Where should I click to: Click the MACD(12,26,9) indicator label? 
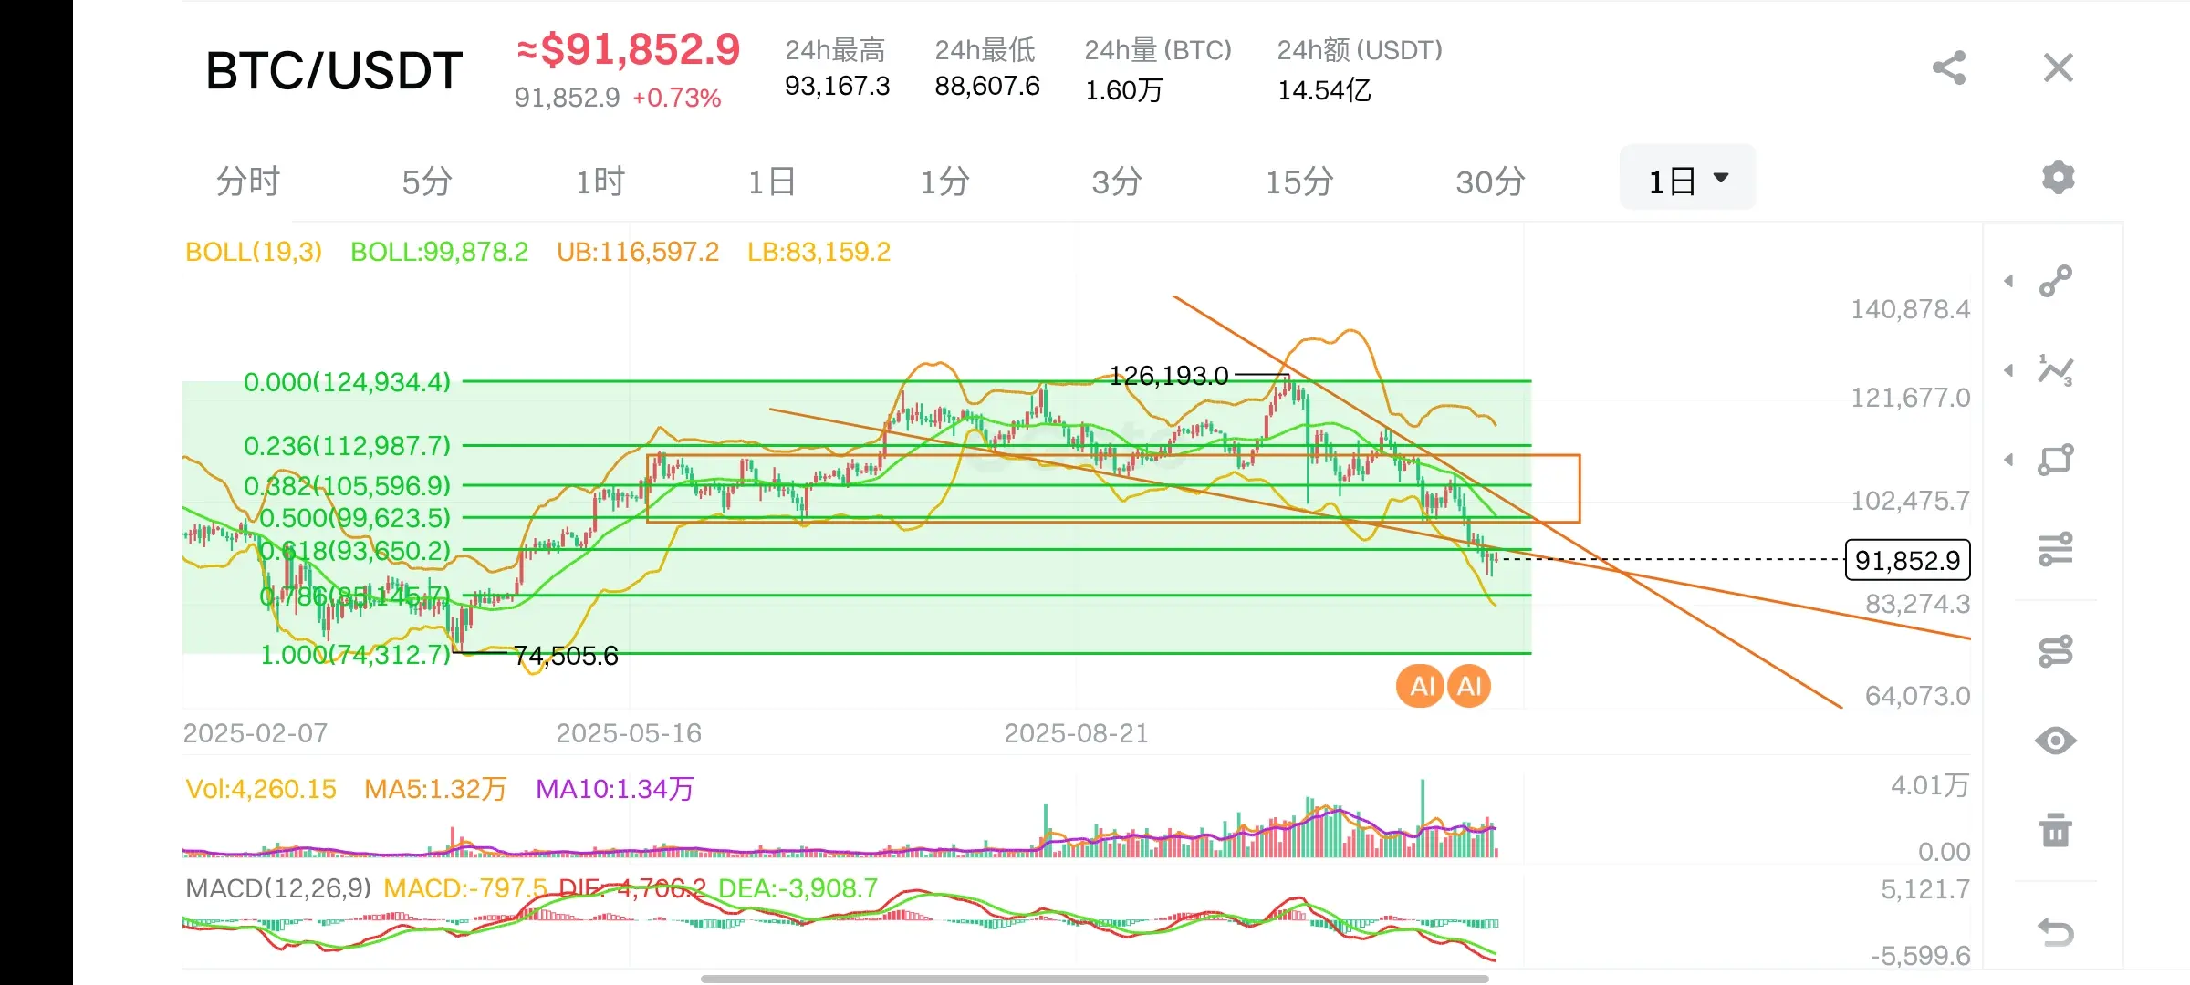tap(278, 888)
